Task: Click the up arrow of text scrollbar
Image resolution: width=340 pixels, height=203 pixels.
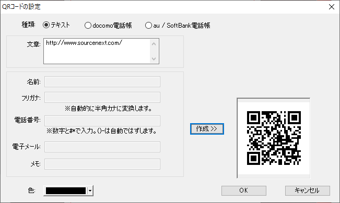Action: [154, 44]
